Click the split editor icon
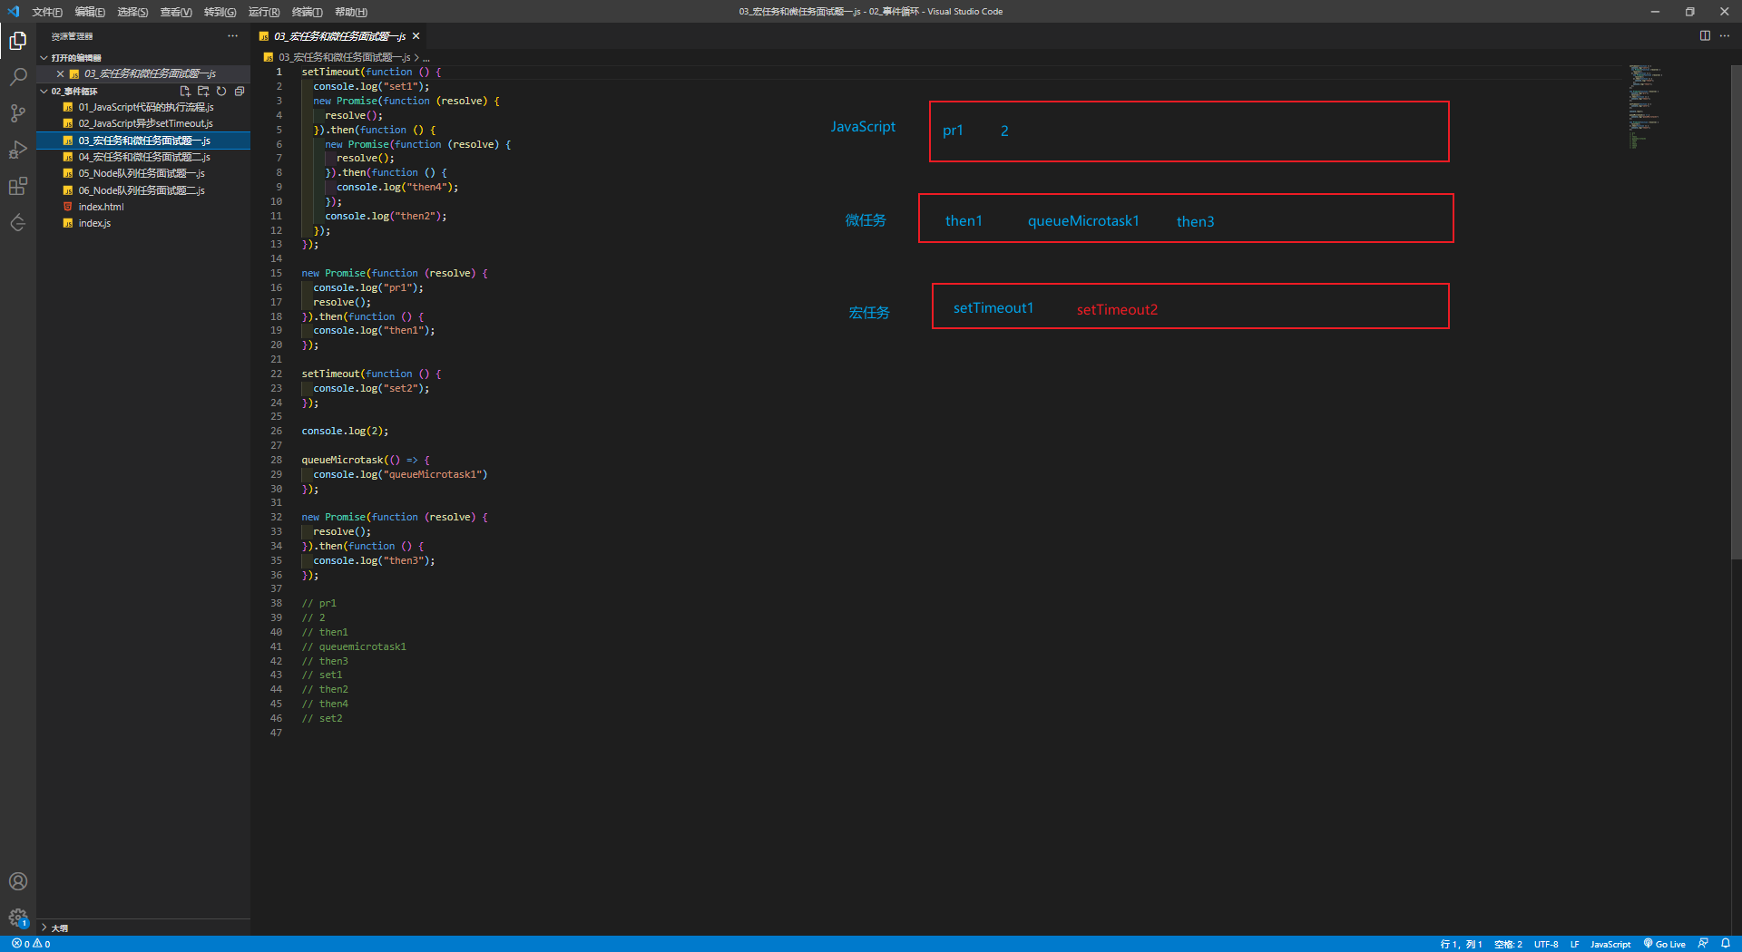The image size is (1742, 952). coord(1705,35)
